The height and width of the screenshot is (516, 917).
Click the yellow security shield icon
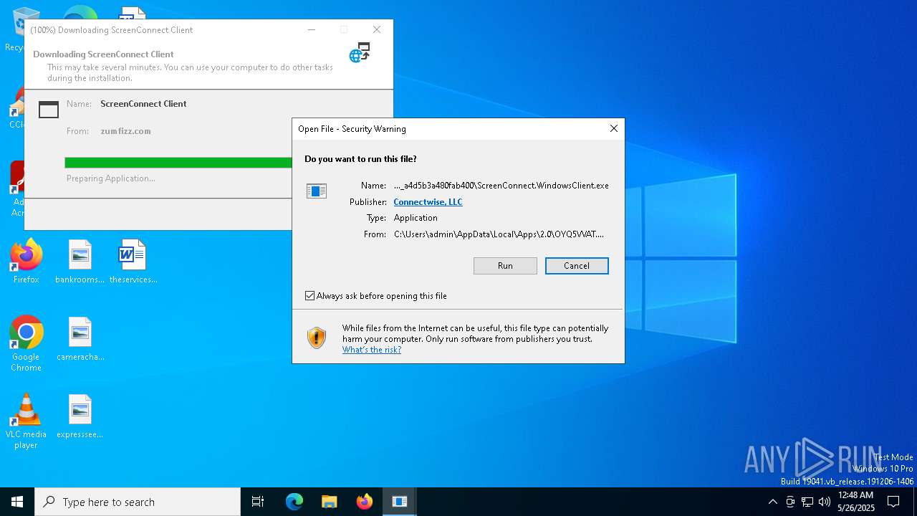317,338
